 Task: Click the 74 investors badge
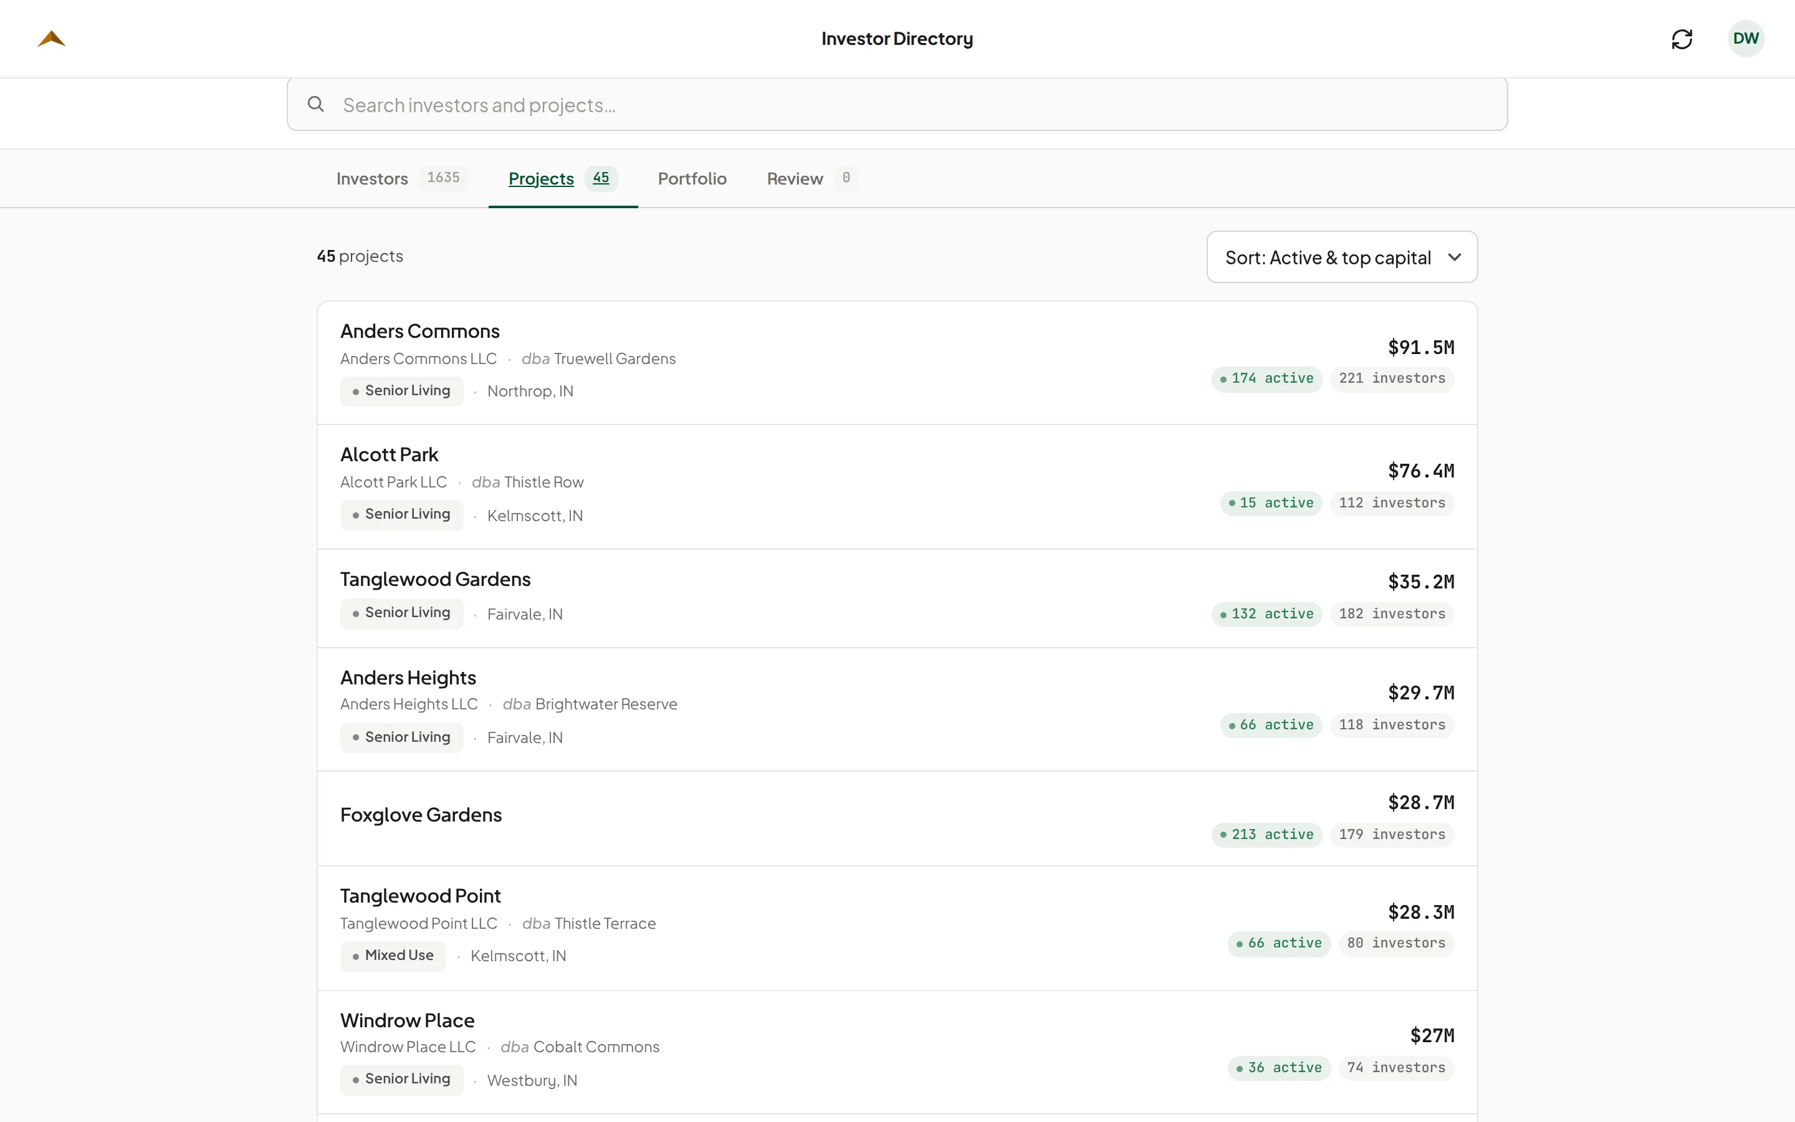pos(1396,1068)
